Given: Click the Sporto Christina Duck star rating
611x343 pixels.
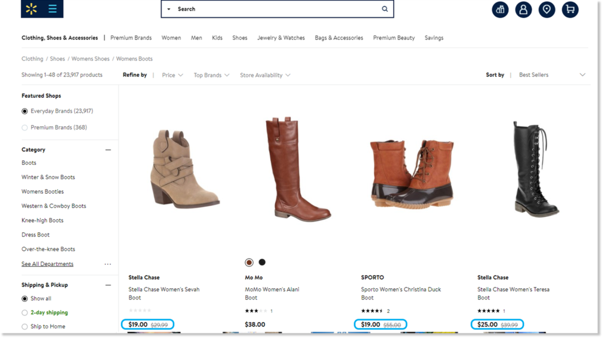Looking at the screenshot, I should click(372, 311).
